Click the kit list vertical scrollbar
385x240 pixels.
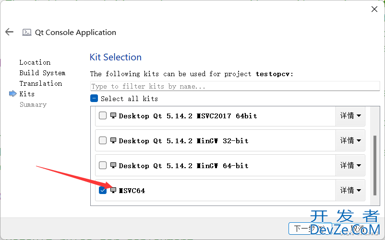(375, 165)
